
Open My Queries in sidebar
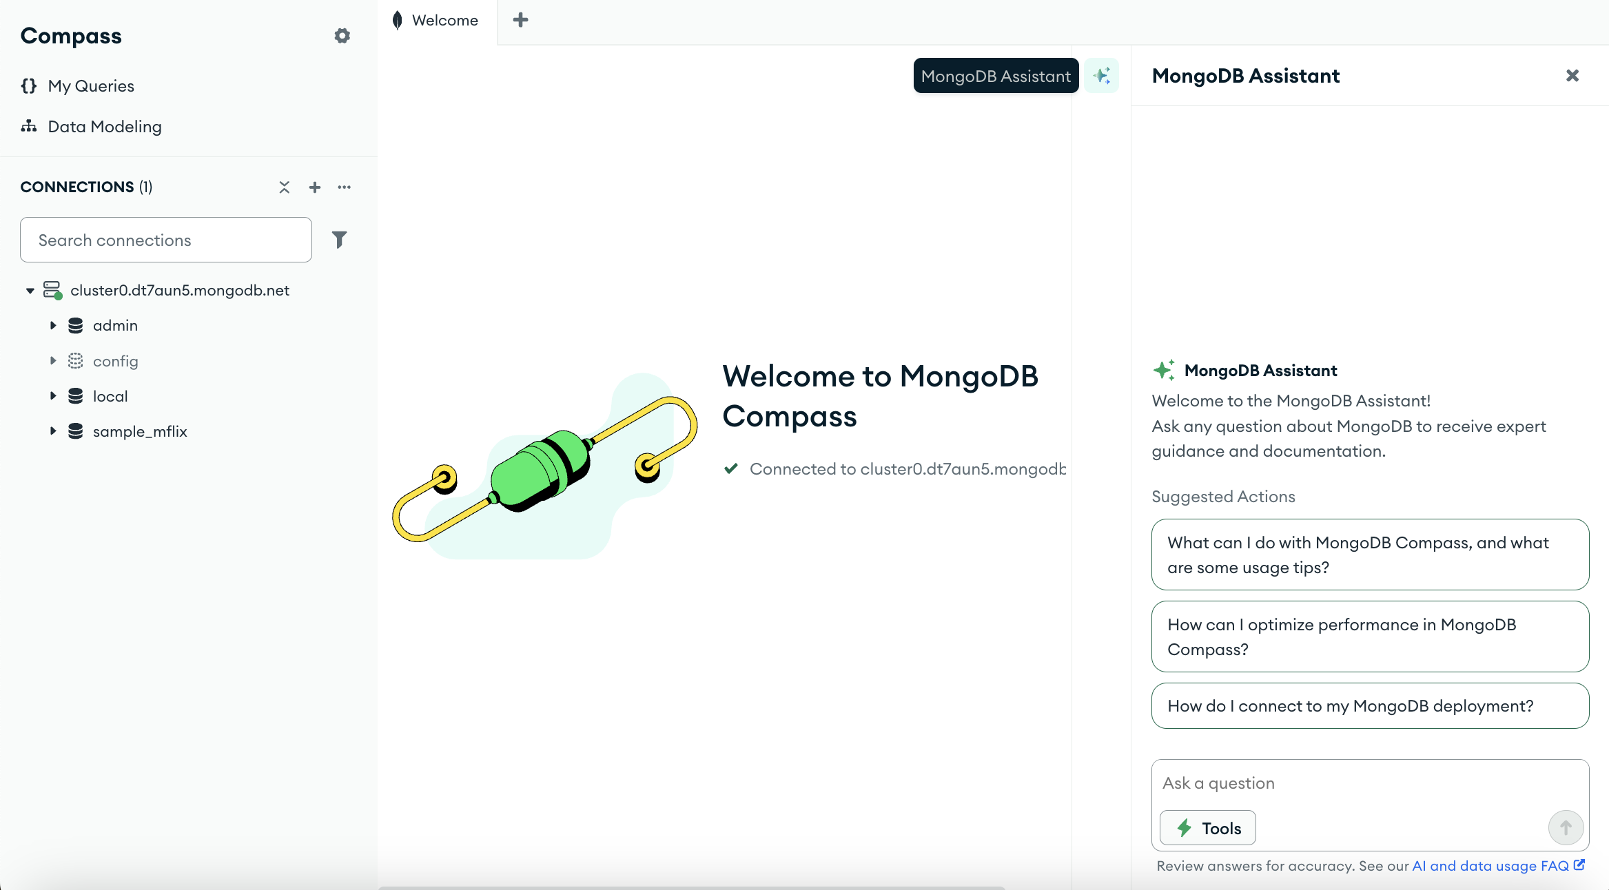click(x=90, y=86)
